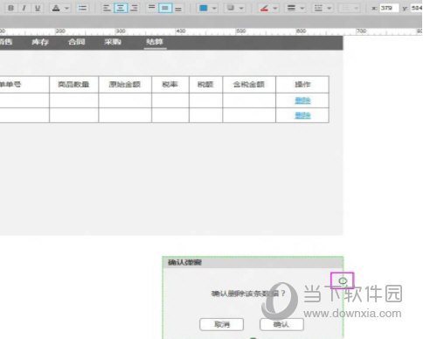Expand the line pattern dropdown

(x=329, y=8)
